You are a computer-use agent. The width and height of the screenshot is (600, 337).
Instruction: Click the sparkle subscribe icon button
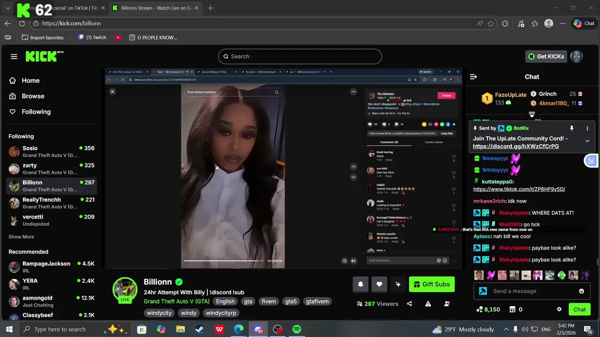(398, 284)
